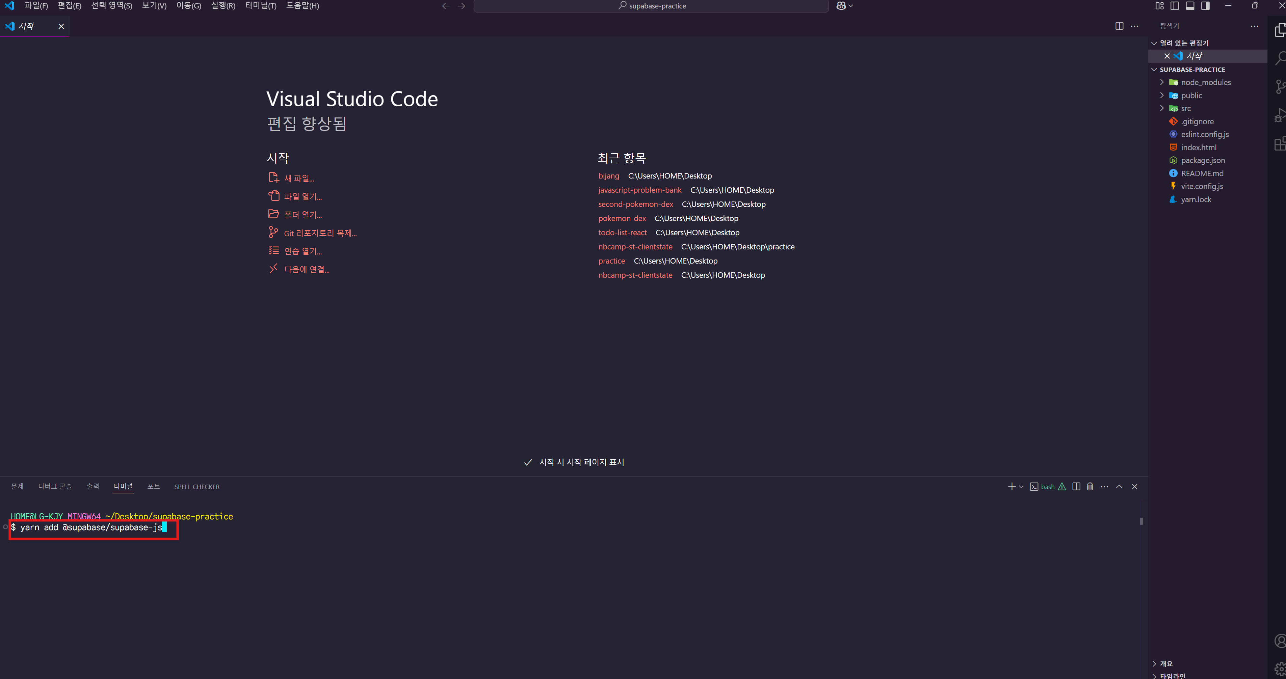Toggle the bottom panel visibility icon
This screenshot has width=1286, height=679.
coord(1190,6)
